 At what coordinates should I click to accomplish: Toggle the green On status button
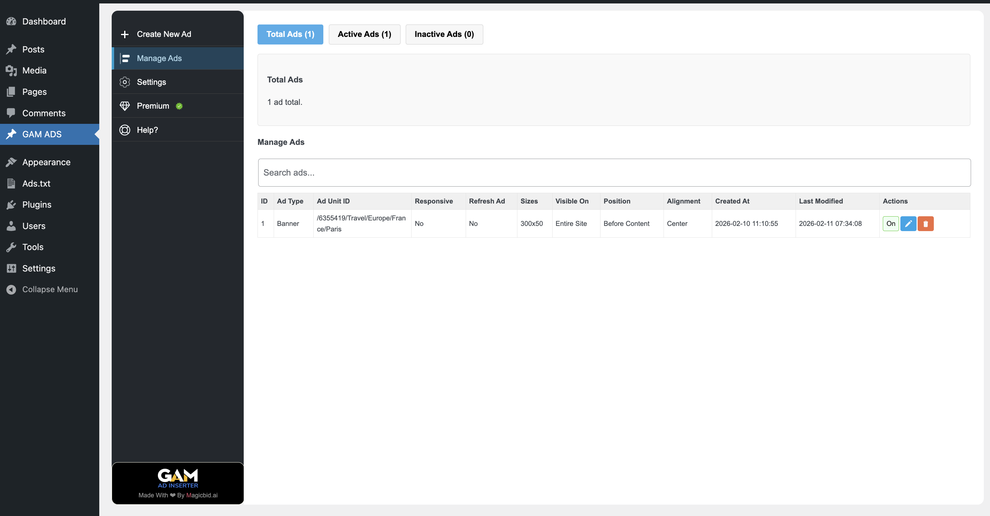pos(890,224)
